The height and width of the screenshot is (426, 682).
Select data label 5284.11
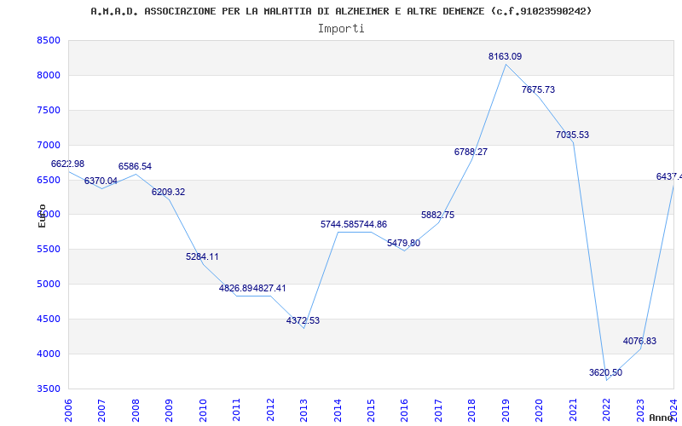point(202,256)
